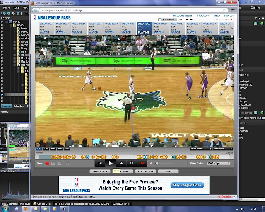Click the GO TO TODAY link
This screenshot has width=265, height=212.
click(x=186, y=19)
